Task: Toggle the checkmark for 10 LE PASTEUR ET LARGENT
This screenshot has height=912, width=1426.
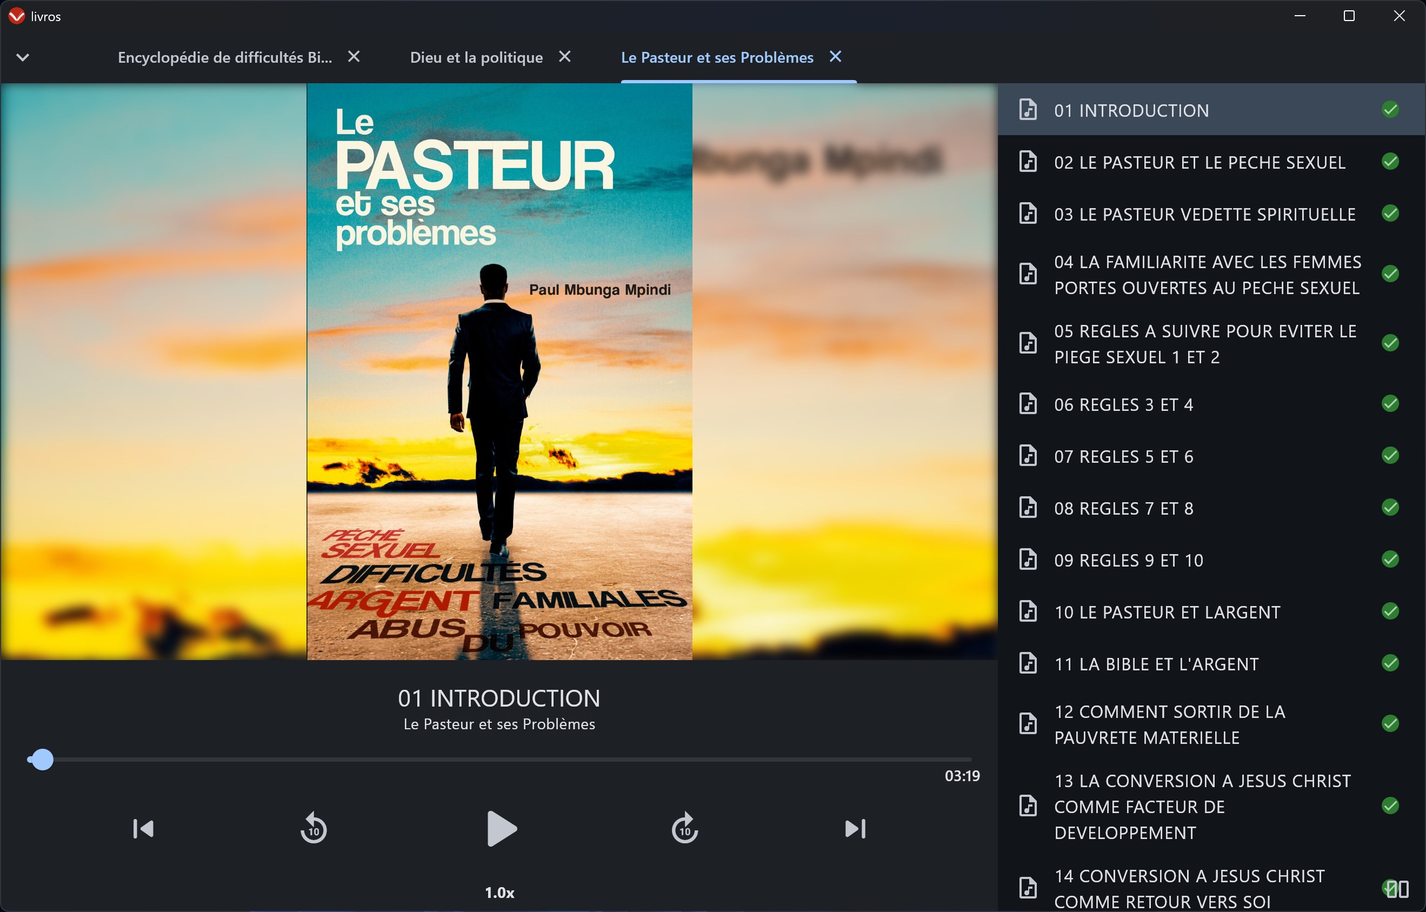Action: tap(1390, 611)
